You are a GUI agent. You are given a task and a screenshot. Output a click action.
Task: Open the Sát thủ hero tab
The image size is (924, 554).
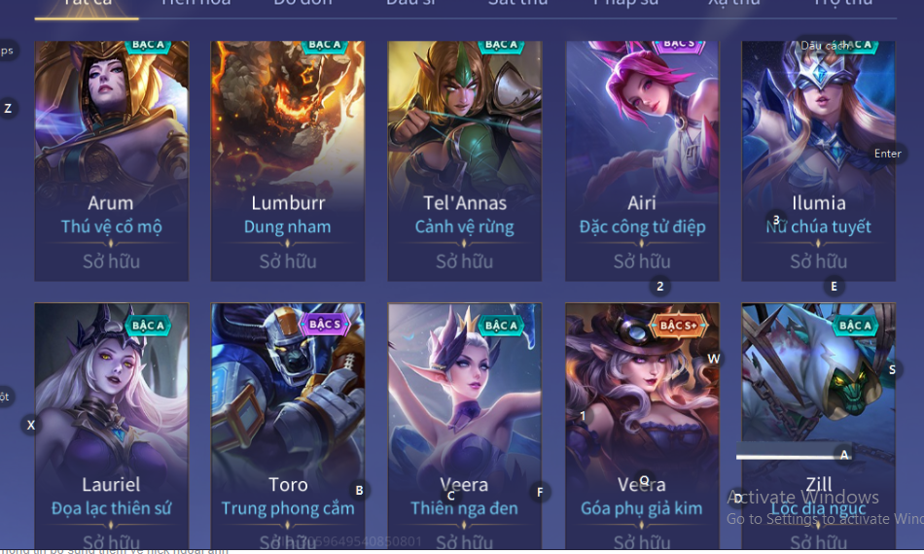pos(517,4)
